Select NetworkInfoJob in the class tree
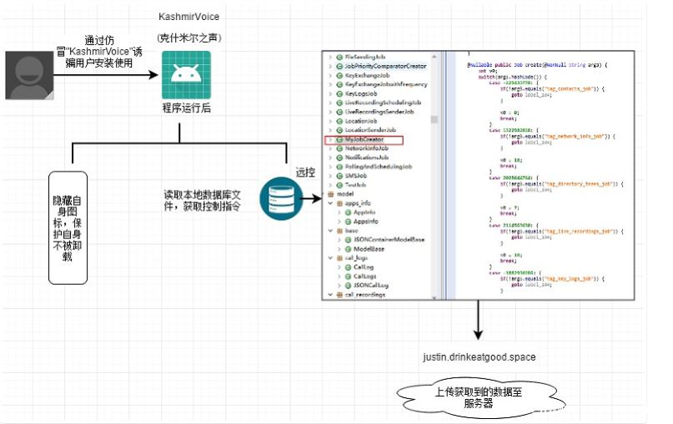673x424 pixels. [371, 148]
